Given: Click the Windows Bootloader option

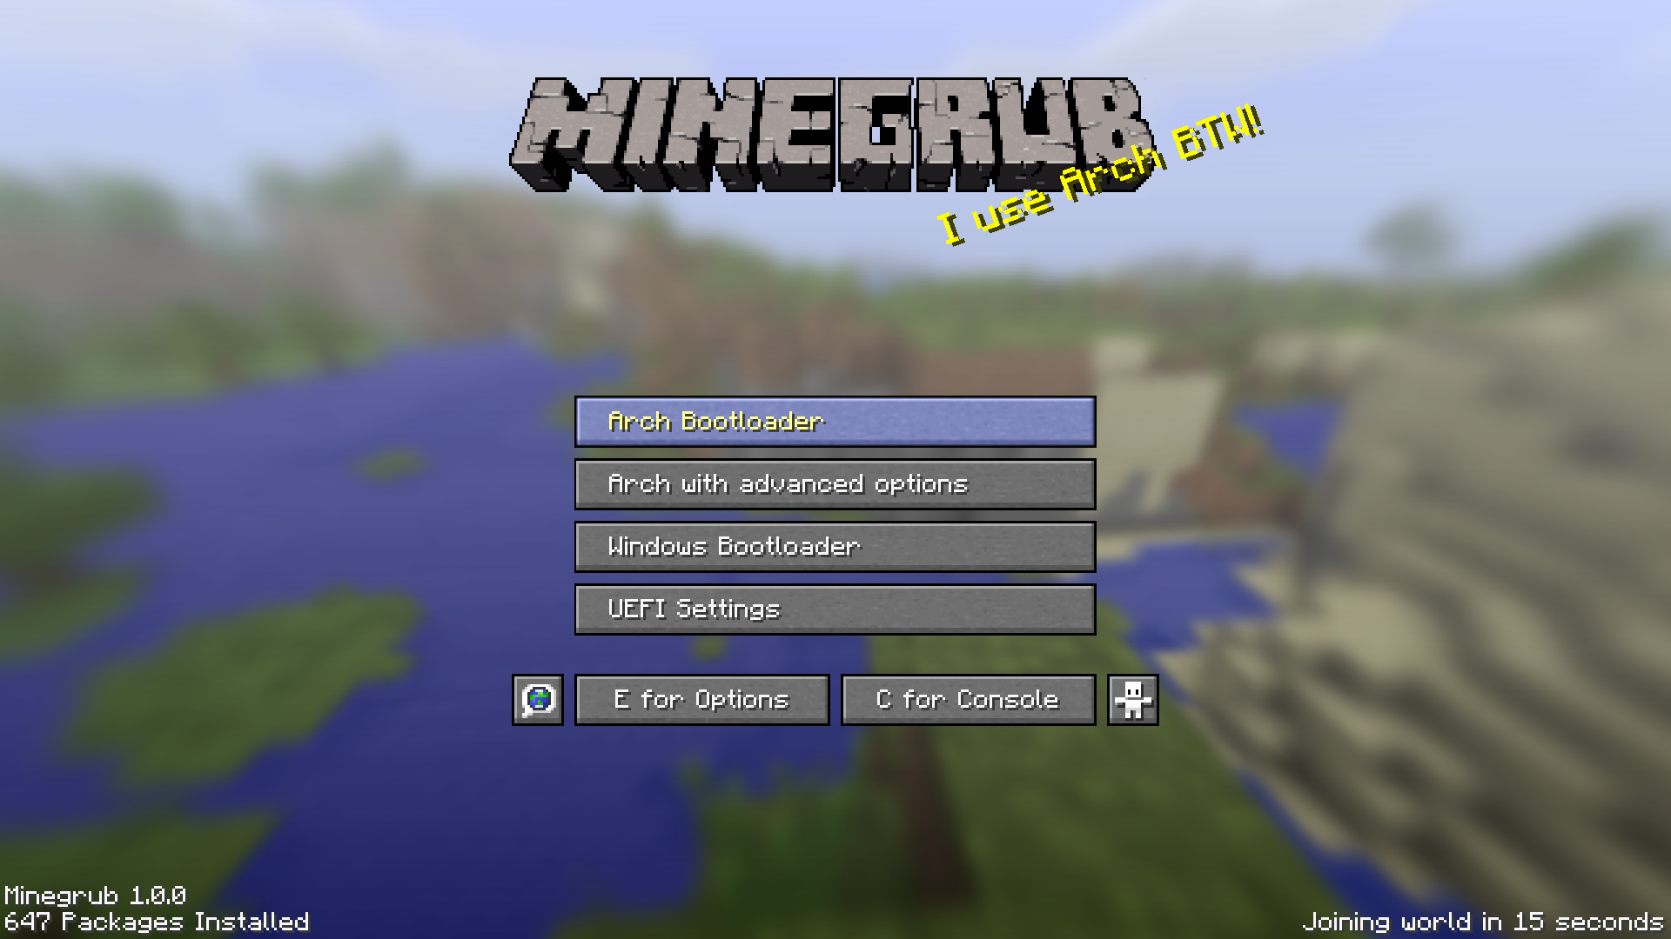Looking at the screenshot, I should [x=835, y=546].
